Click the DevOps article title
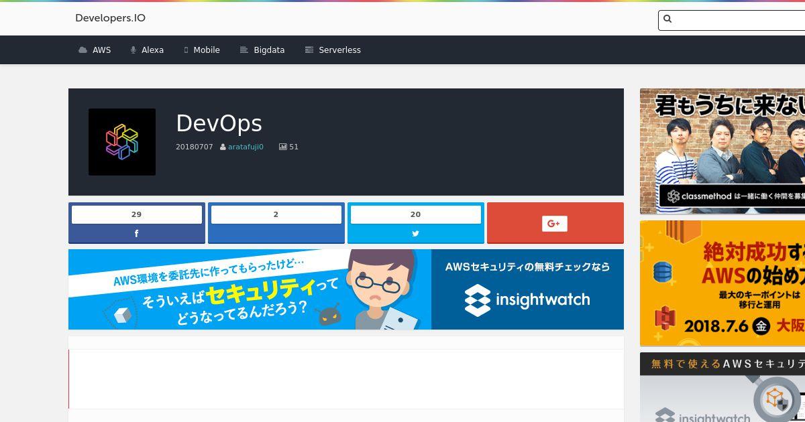 click(219, 123)
